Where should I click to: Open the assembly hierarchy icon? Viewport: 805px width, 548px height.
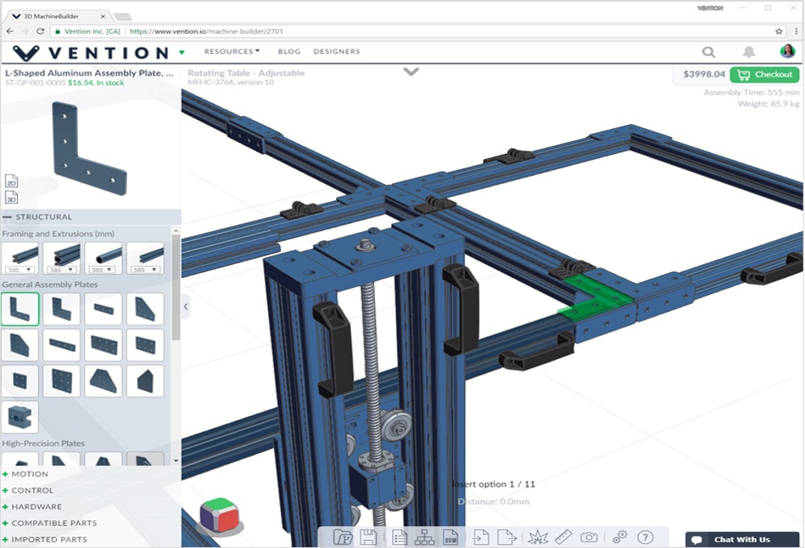tap(424, 537)
